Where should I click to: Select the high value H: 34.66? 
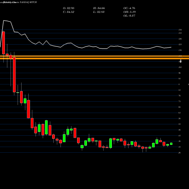99,8
